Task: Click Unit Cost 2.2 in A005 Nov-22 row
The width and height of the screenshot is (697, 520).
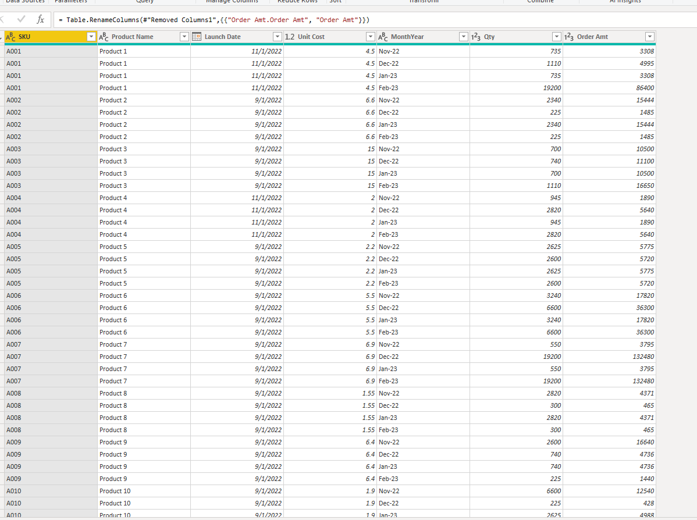Action: pyautogui.click(x=330, y=247)
